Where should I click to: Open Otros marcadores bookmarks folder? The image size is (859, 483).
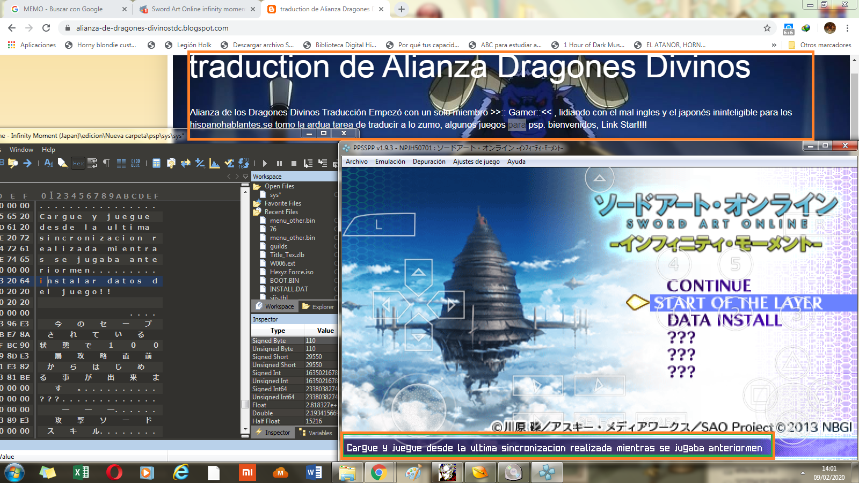coord(819,45)
